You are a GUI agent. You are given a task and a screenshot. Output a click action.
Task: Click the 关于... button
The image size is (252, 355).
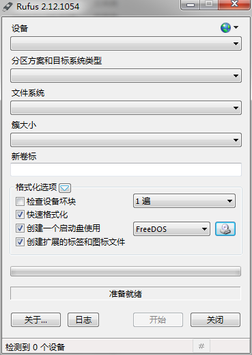pos(36,320)
